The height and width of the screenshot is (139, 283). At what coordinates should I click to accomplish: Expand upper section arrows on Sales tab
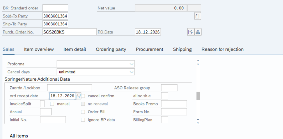coord(198,62)
